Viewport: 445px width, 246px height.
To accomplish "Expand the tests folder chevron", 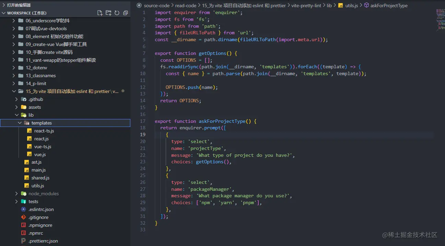I will point(16,201).
